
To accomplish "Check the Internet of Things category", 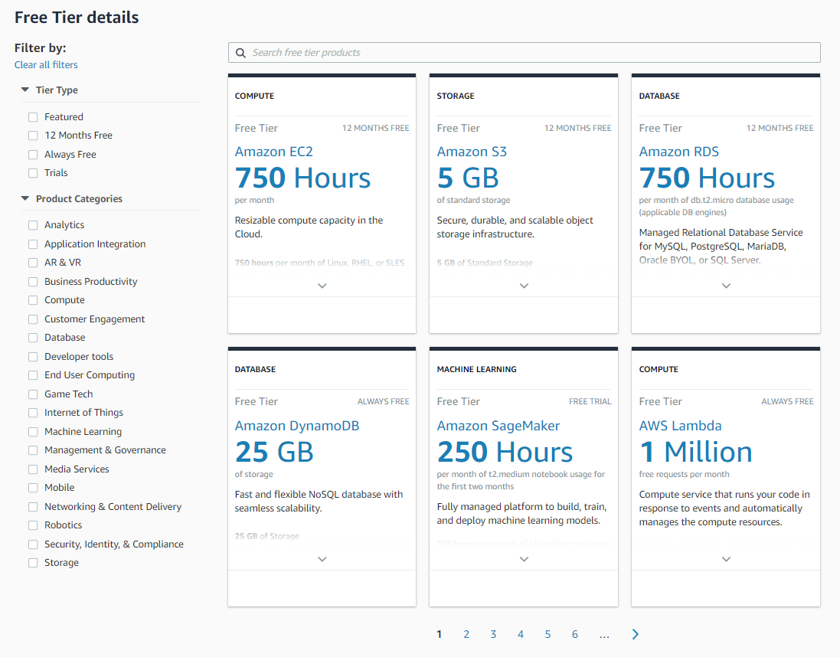I will click(33, 413).
